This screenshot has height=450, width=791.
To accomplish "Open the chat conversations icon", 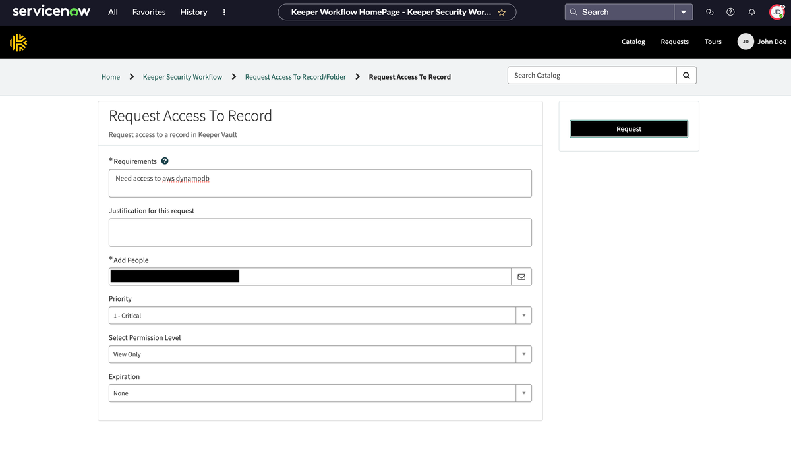I will pyautogui.click(x=710, y=13).
